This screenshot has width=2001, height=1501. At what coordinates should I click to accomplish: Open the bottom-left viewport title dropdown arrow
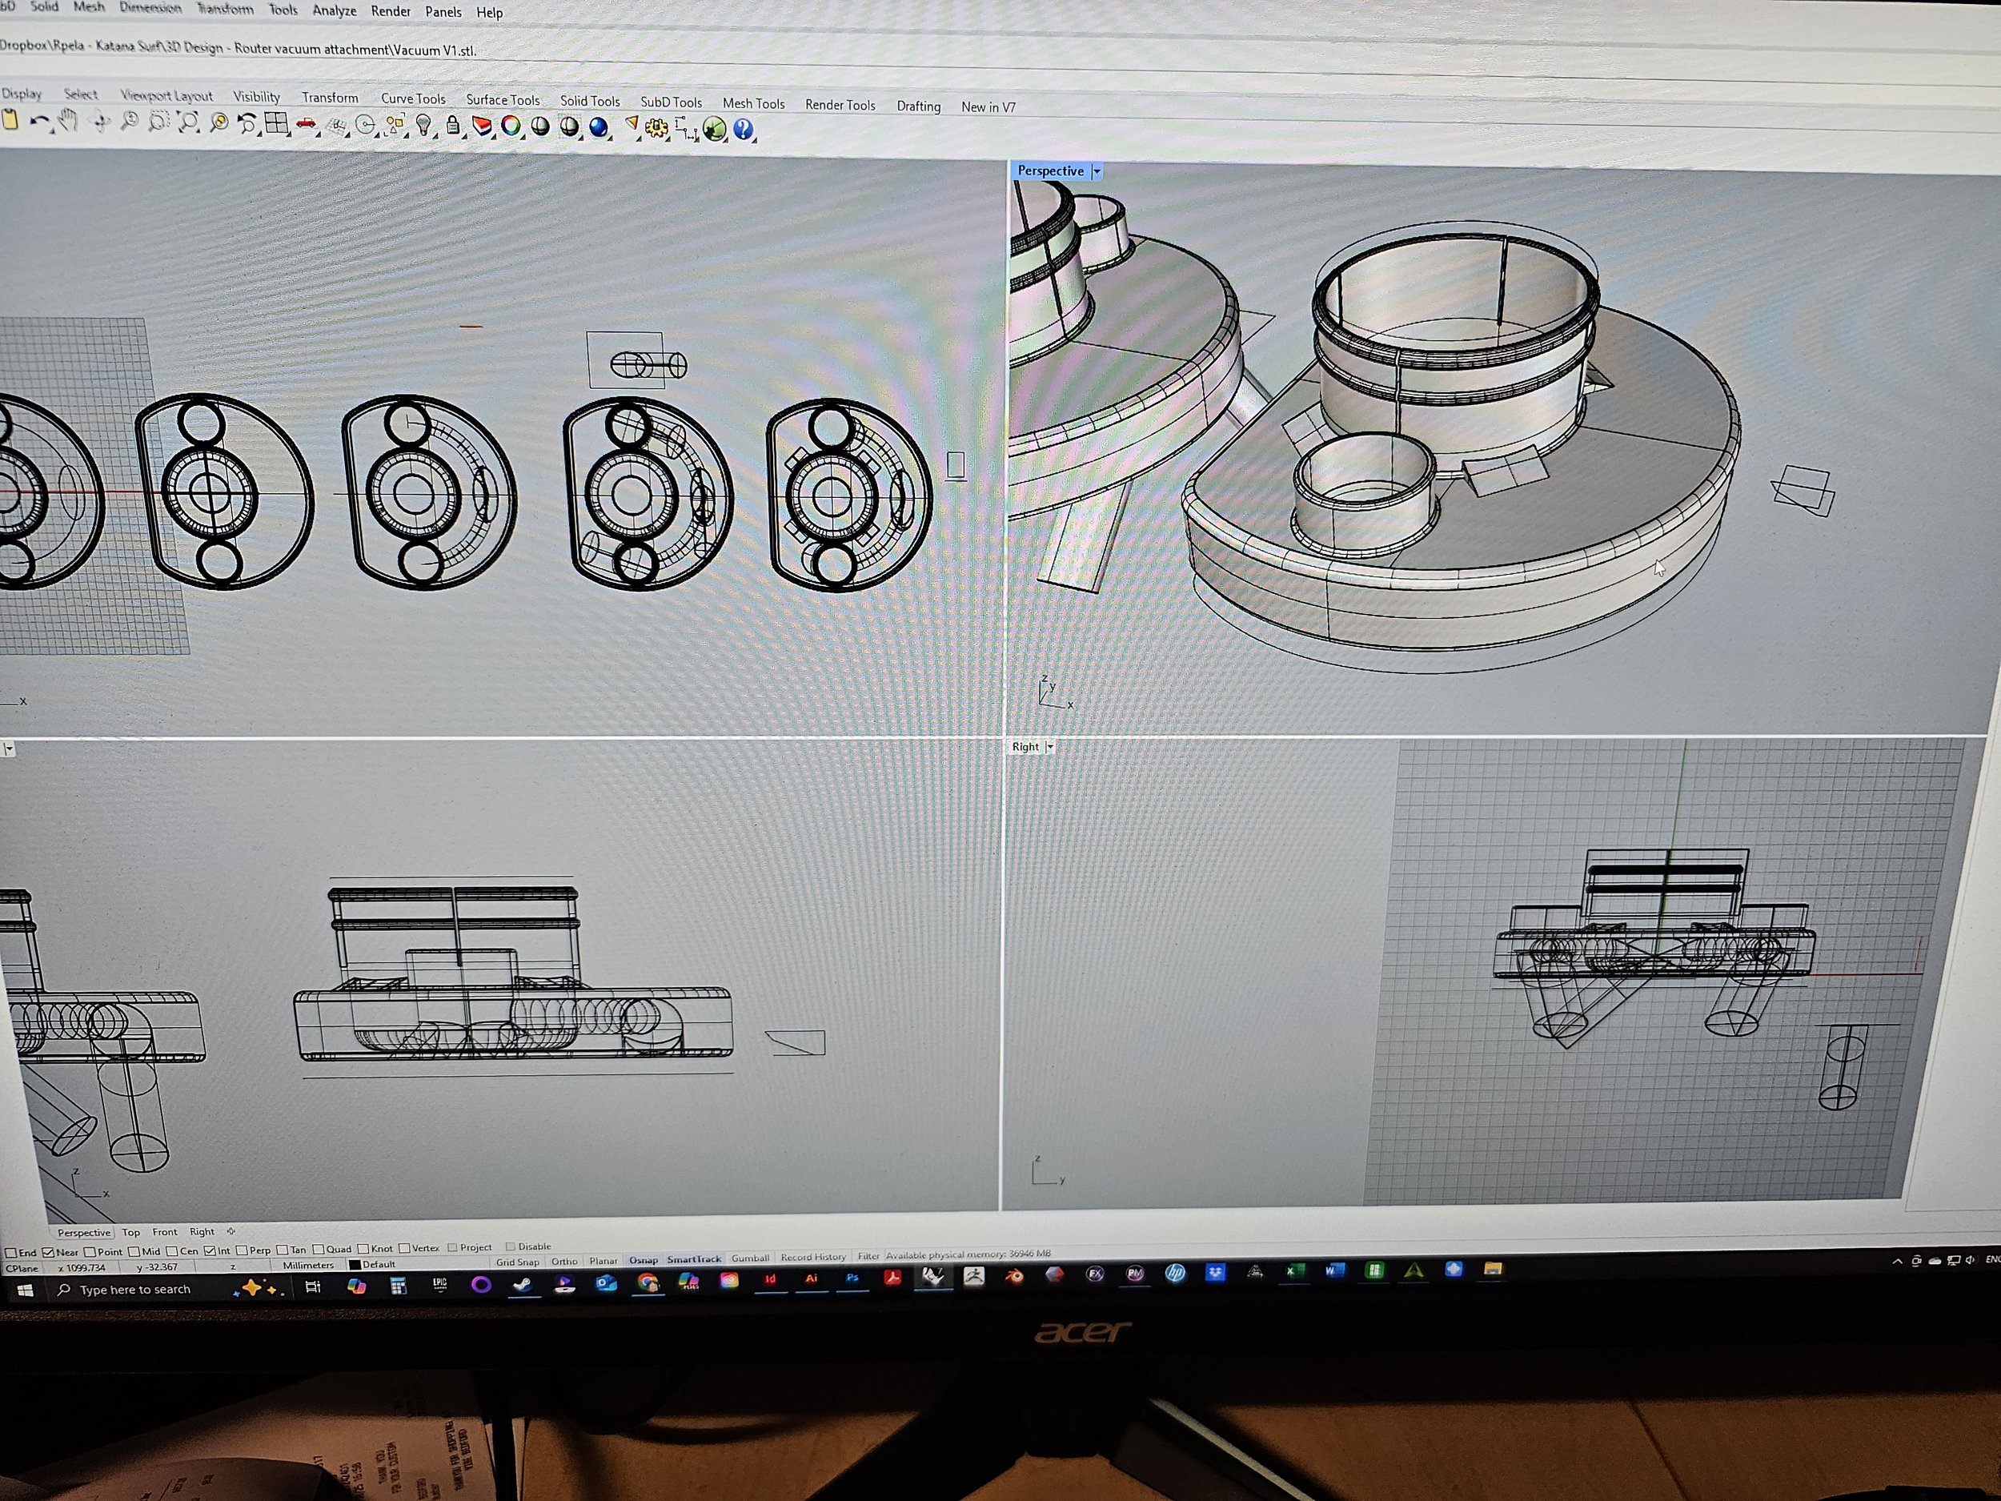click(x=8, y=749)
